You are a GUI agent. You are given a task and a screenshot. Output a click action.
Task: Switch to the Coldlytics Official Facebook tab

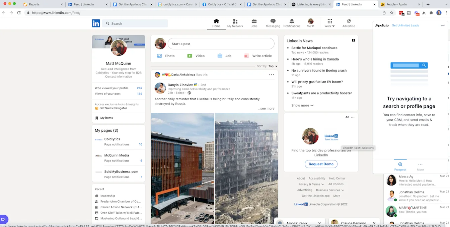(x=222, y=4)
